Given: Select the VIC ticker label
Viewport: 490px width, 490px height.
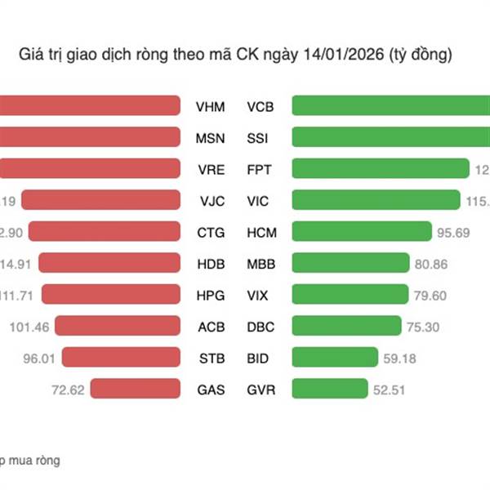Looking at the screenshot, I should [x=258, y=201].
